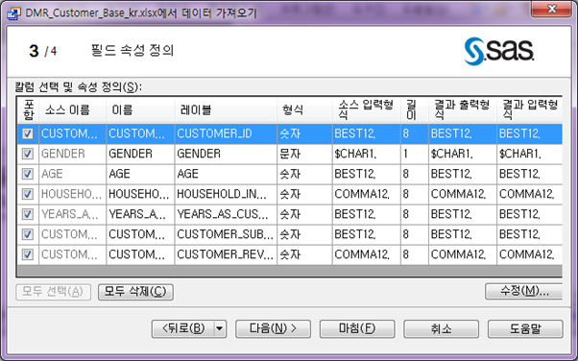Toggle the CUSTOMER_SUB... row include checkbox
Viewport: 578px width, 361px height.
pyautogui.click(x=28, y=234)
